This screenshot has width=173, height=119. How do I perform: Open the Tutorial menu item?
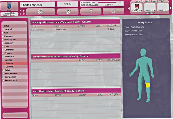[x=8, y=29]
